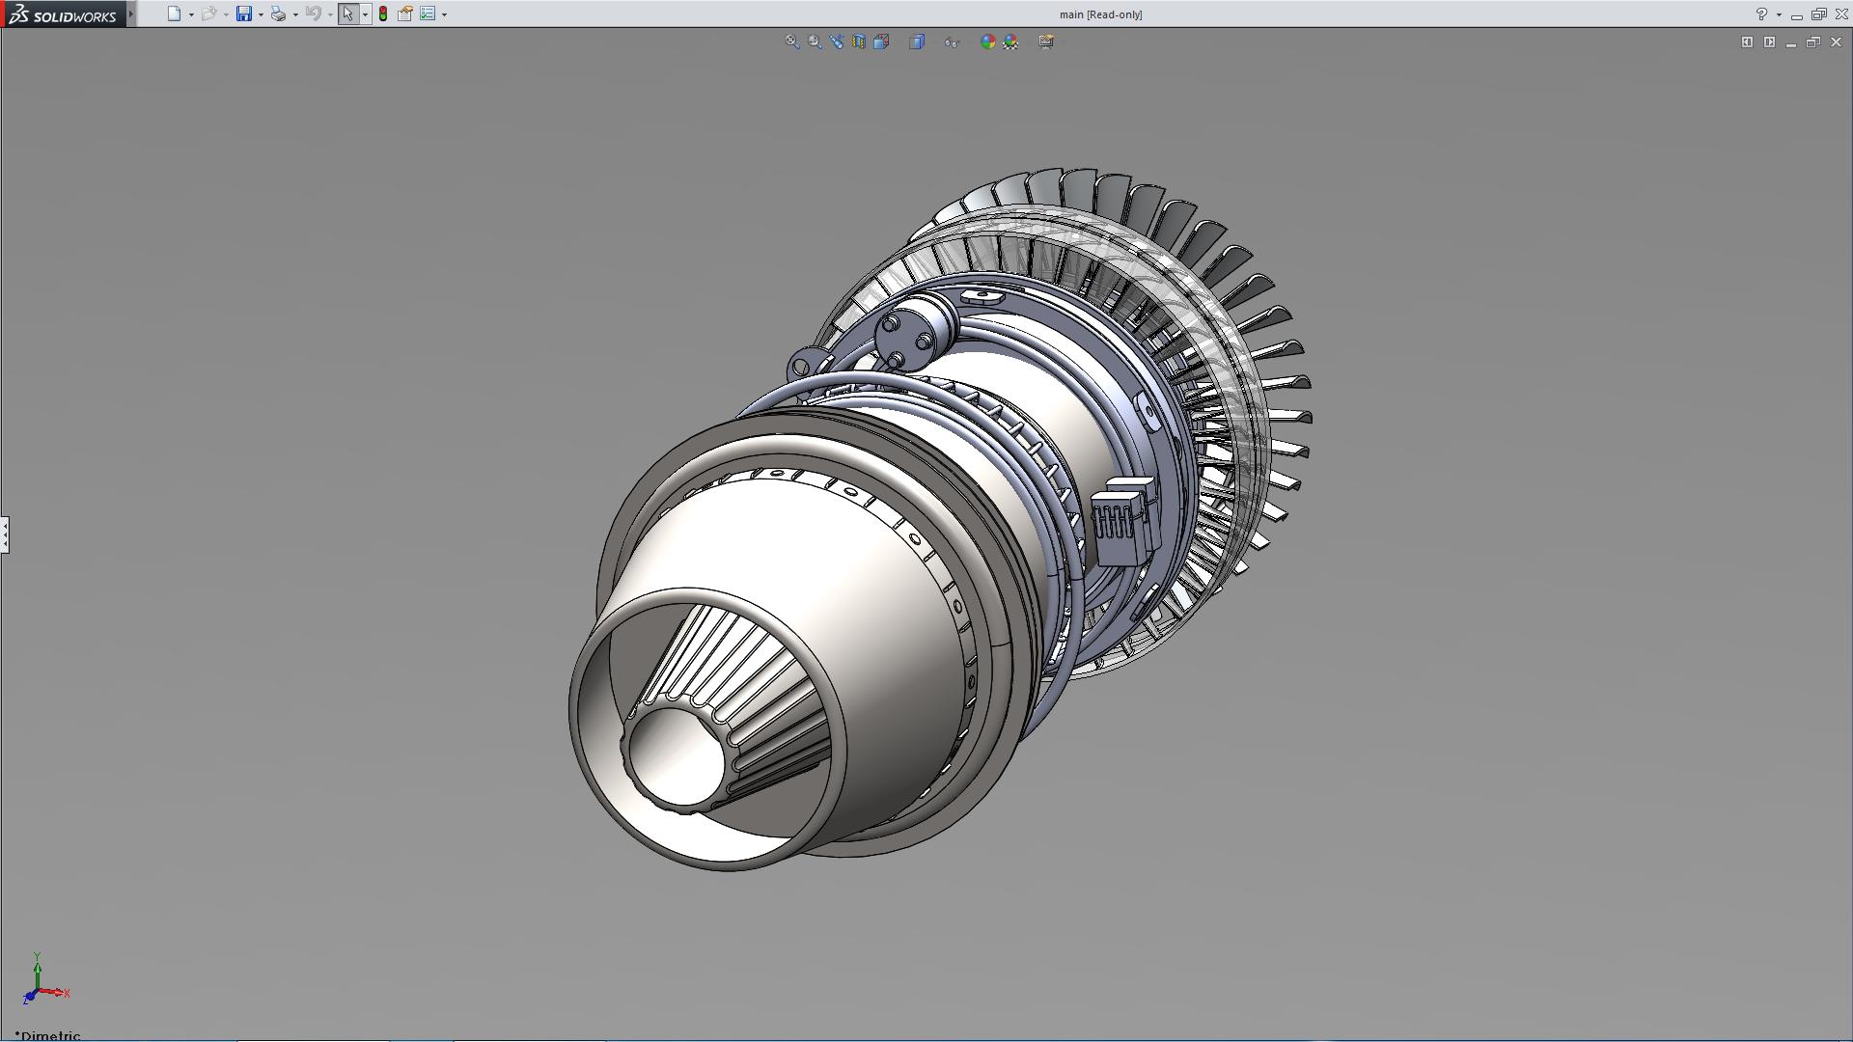Click the Zoom to Area magnifier

click(815, 41)
